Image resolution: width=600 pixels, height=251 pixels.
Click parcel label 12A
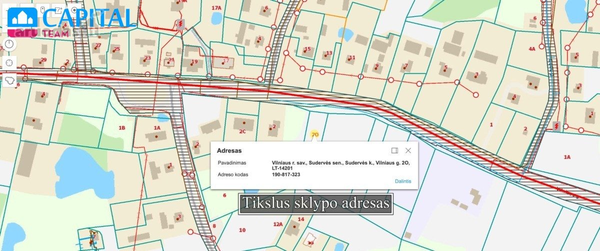pyautogui.click(x=278, y=225)
